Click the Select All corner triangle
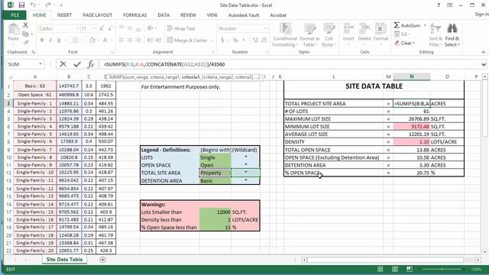 (x=10, y=76)
